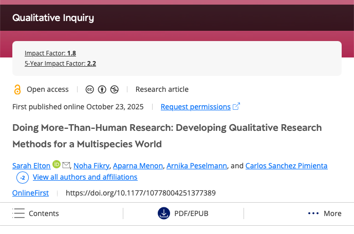Open the Request permissions link
Screen dimensions: 354x234
click(x=196, y=107)
